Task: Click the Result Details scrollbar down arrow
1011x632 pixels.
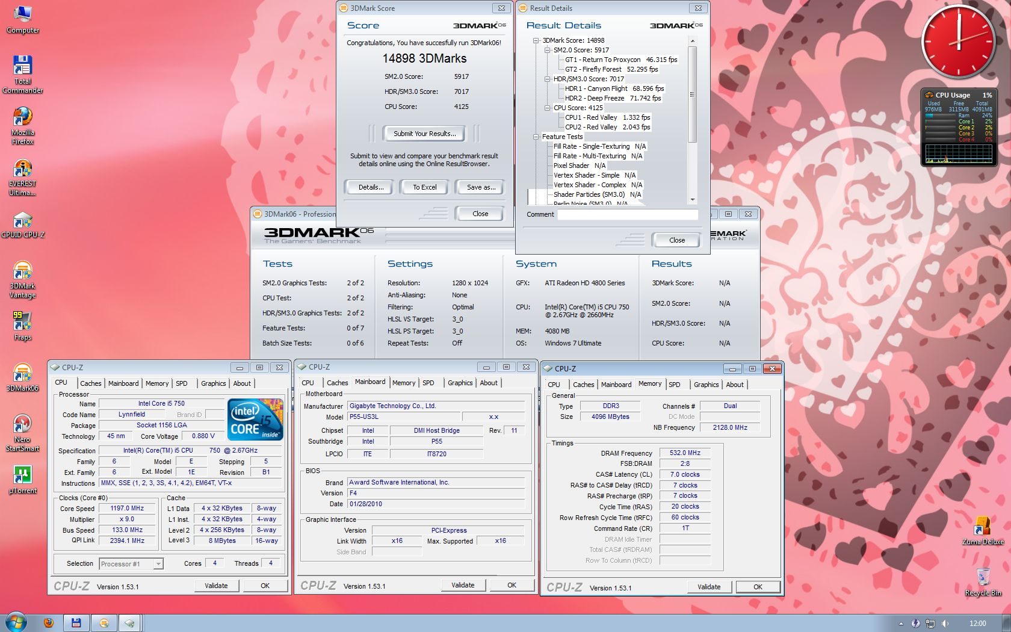Action: pos(692,200)
